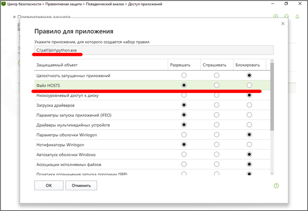Image resolution: width=308 pixels, height=211 pixels.
Task: Set Файл HOSTS to Спрашивать
Action: click(x=217, y=85)
